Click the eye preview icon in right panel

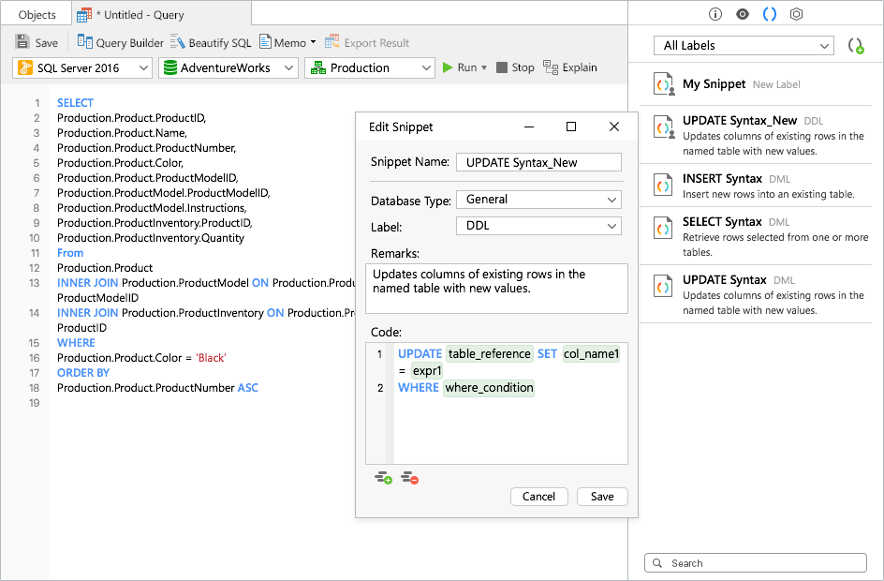[x=743, y=14]
